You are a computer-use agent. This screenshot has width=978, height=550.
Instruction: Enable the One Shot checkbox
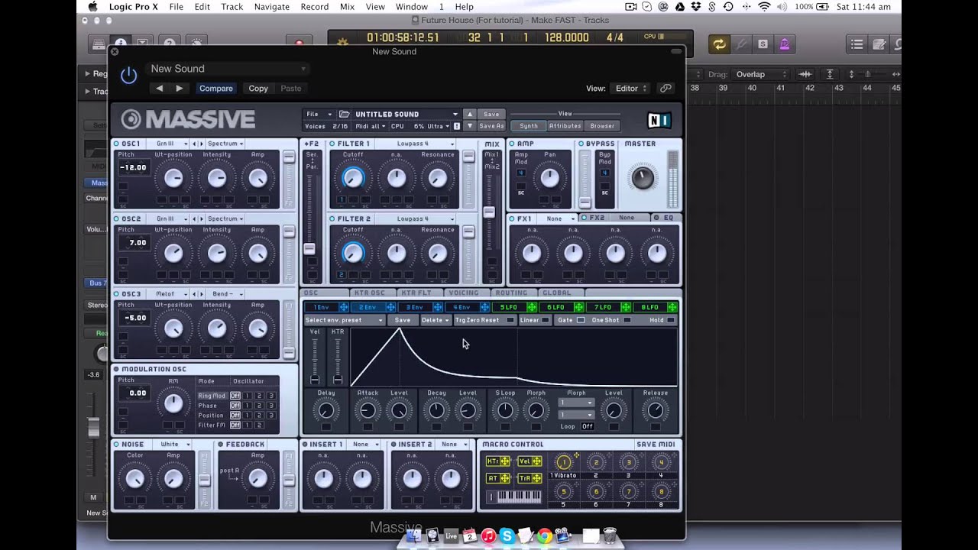(627, 320)
